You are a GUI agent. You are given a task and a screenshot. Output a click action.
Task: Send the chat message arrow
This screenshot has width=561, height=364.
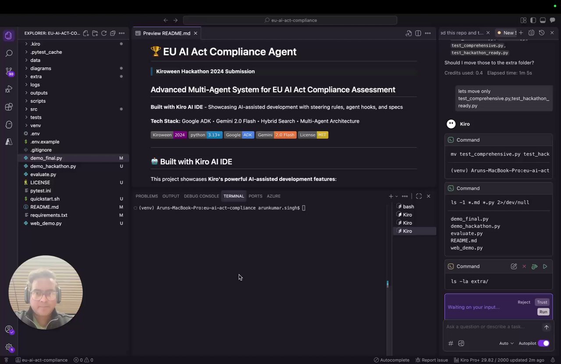pyautogui.click(x=547, y=327)
